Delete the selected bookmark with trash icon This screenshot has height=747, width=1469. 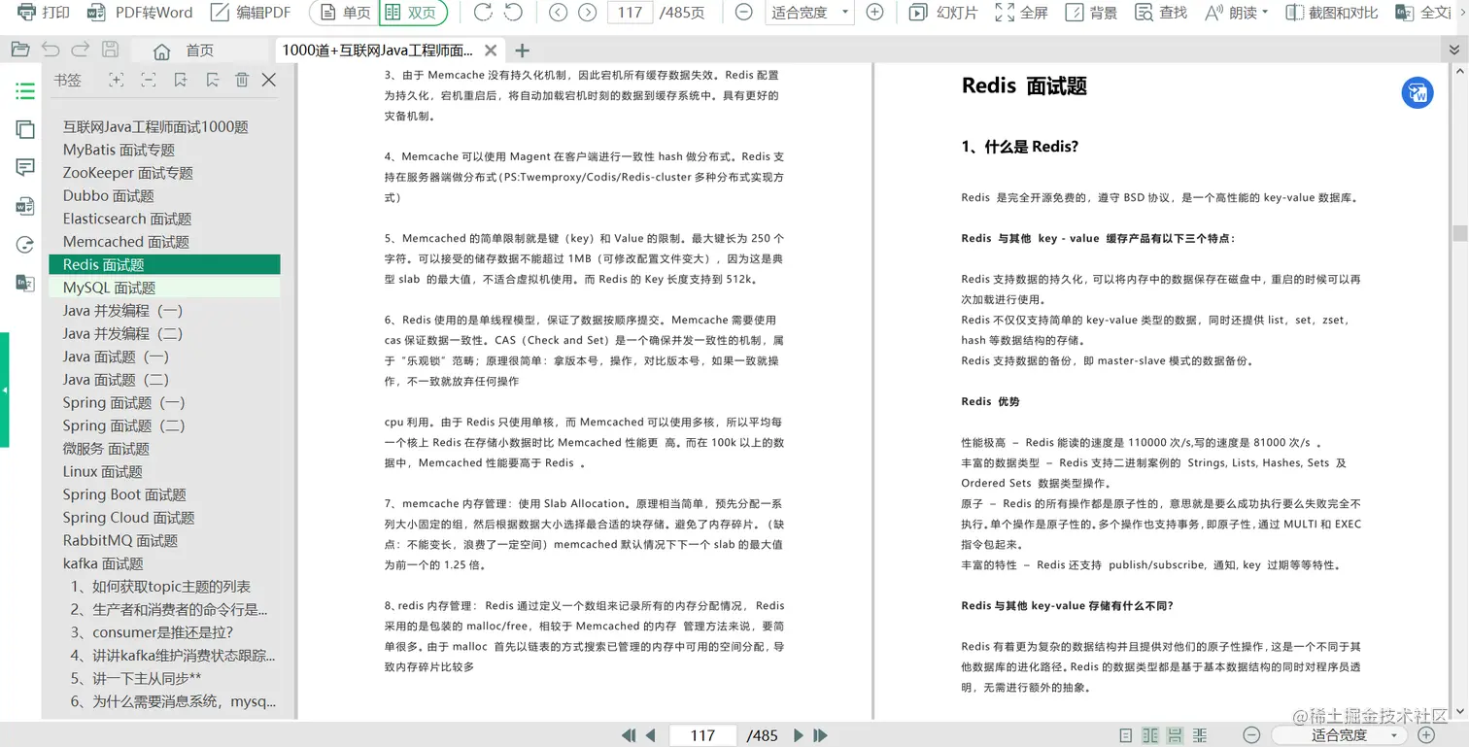[242, 81]
